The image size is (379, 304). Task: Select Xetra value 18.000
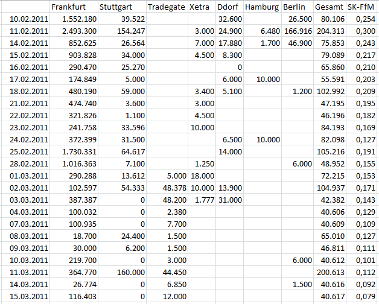tap(202, 176)
